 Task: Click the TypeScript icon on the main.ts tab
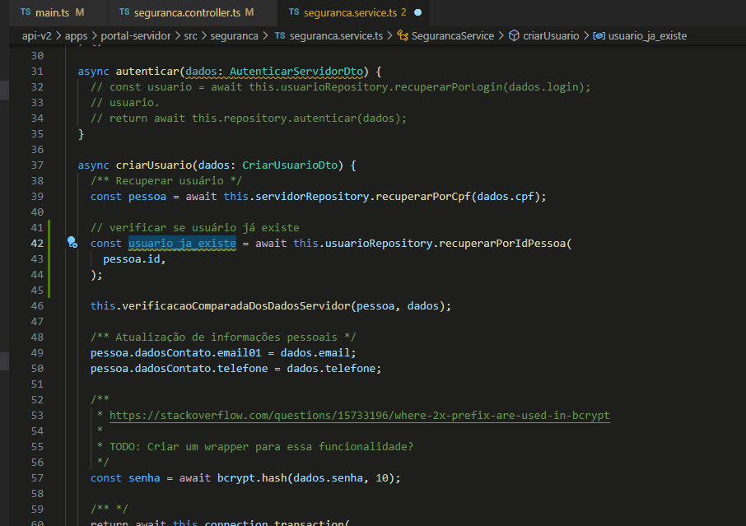[25, 12]
